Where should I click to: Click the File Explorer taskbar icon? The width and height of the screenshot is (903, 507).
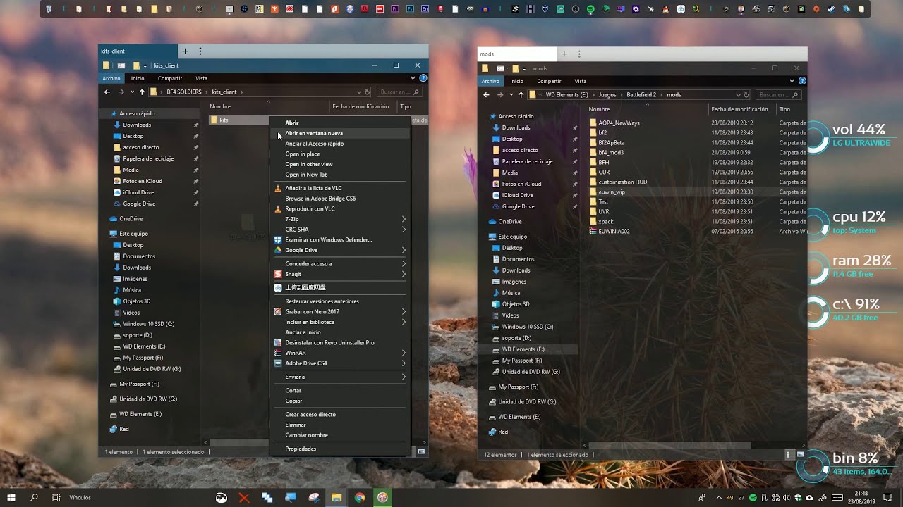[x=337, y=497]
